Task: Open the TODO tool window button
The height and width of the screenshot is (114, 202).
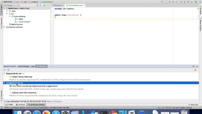Action: (9, 105)
